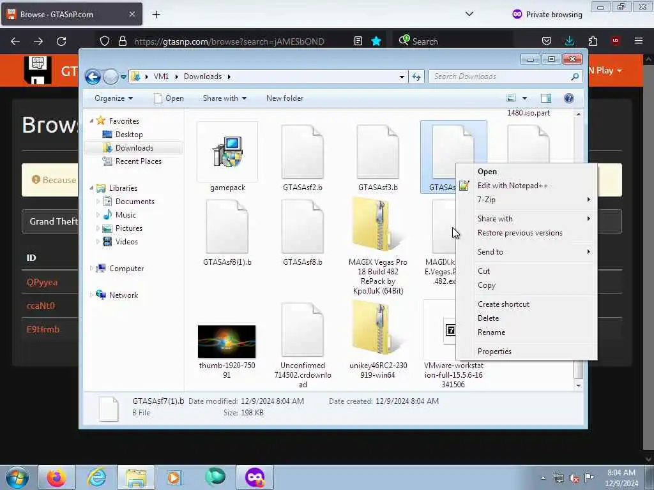Choose Delete from the context menu

pyautogui.click(x=526, y=318)
